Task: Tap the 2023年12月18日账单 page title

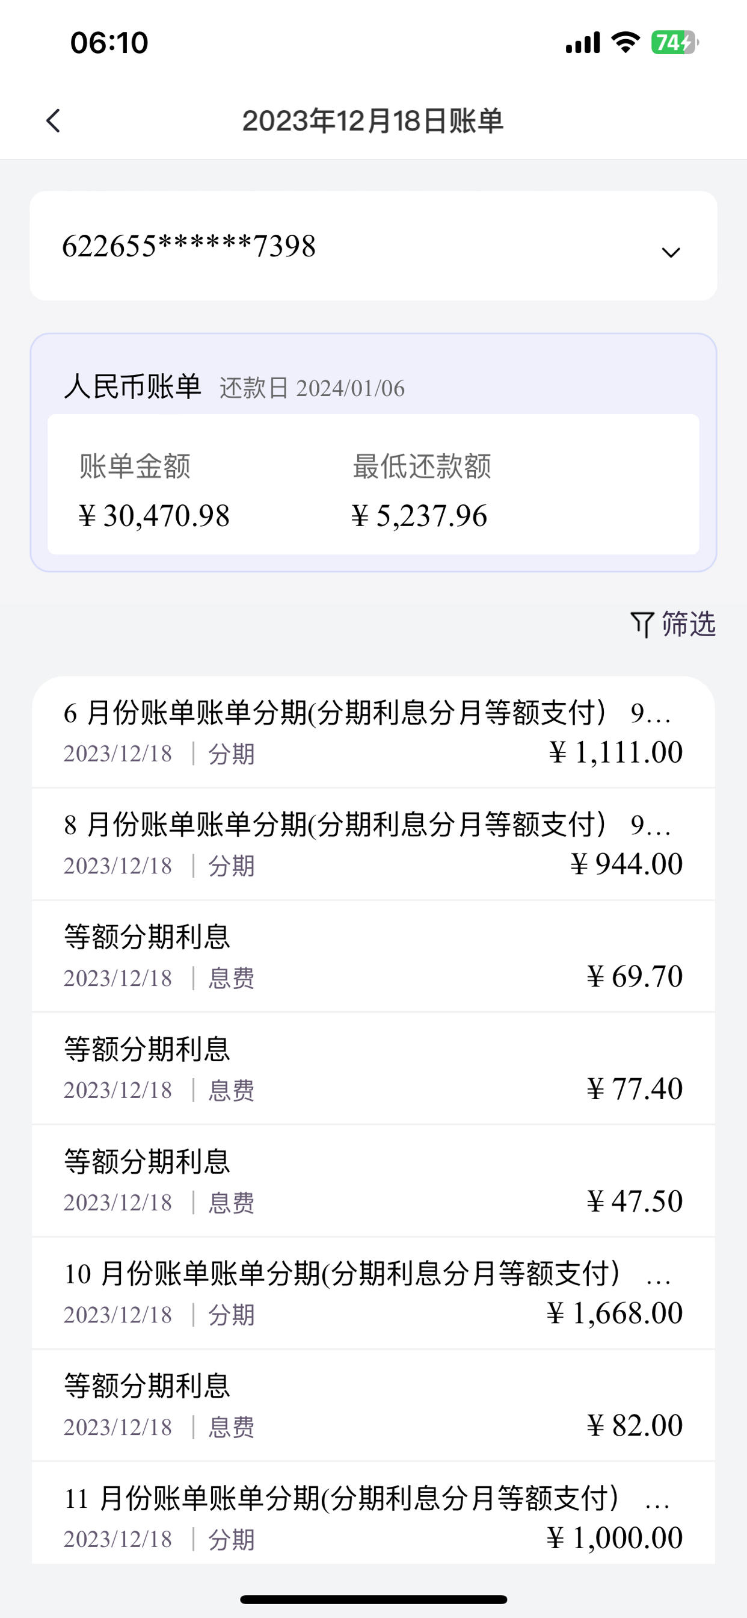Action: tap(373, 120)
